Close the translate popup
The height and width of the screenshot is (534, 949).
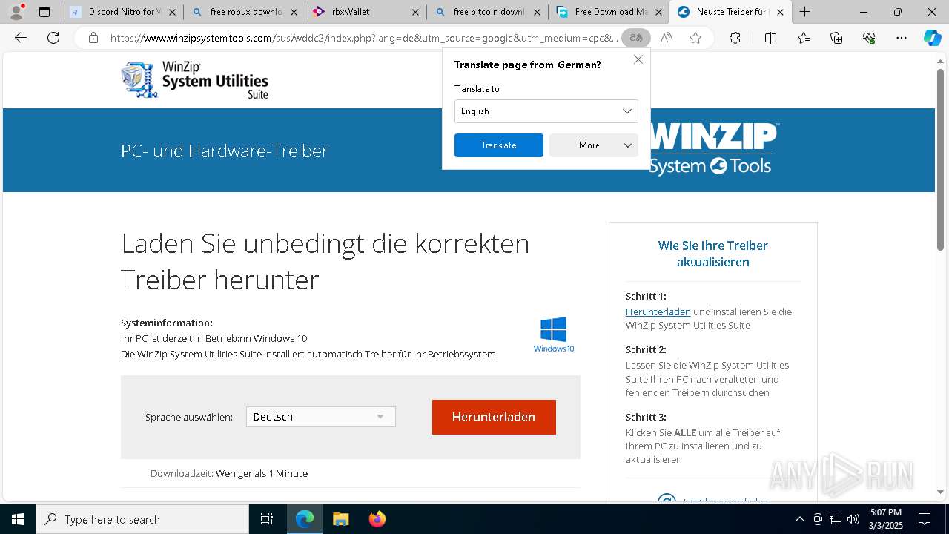pyautogui.click(x=638, y=59)
